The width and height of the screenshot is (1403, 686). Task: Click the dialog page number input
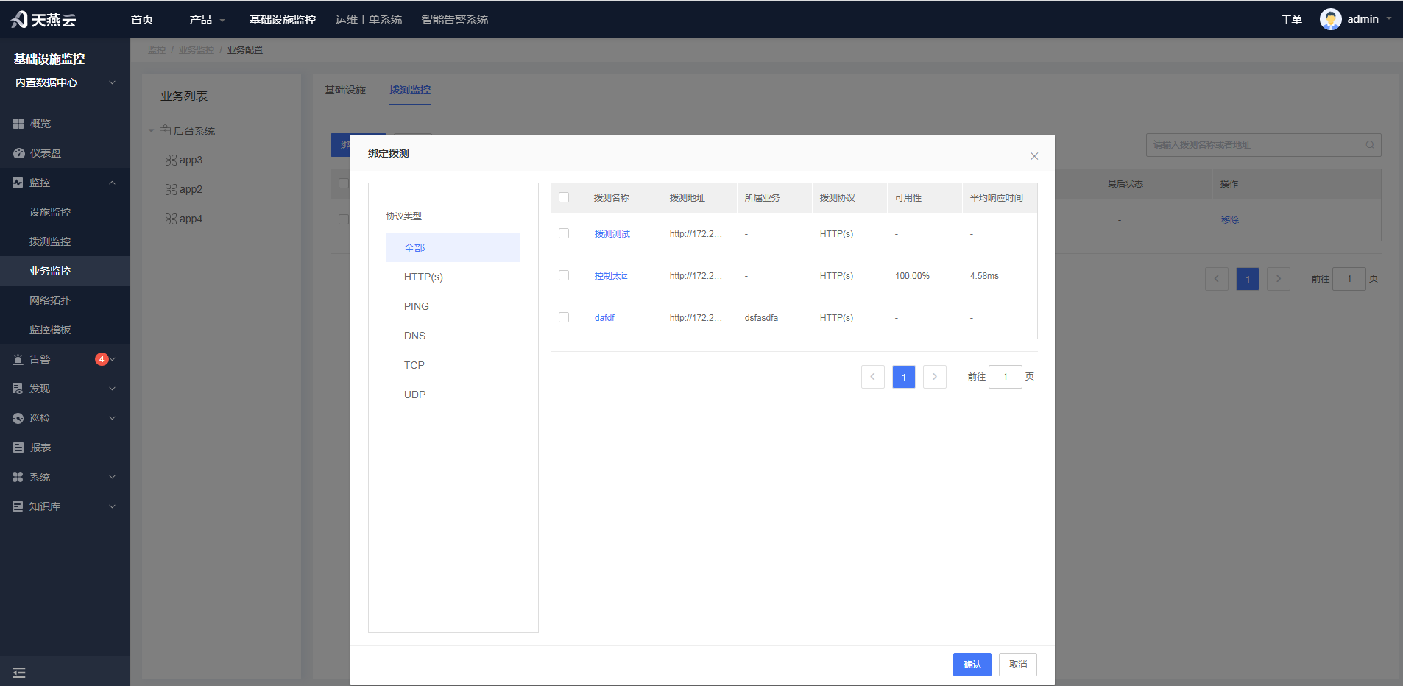point(1005,377)
